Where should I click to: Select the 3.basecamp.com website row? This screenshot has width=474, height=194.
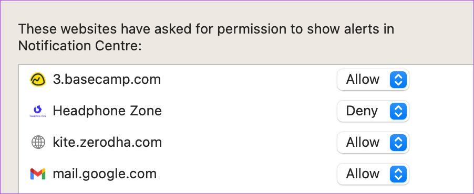[246, 80]
